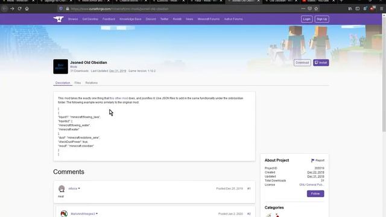Click the purple Install button
386x217 pixels.
pos(321,63)
